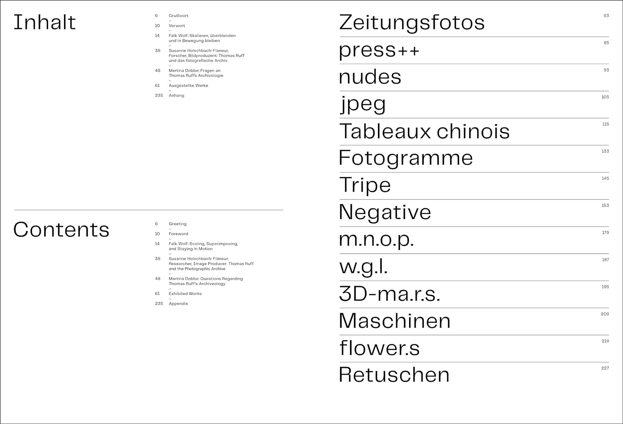Viewport: 623px width, 424px height.
Task: Select the Tableaux chinois heading
Action: [x=424, y=131]
